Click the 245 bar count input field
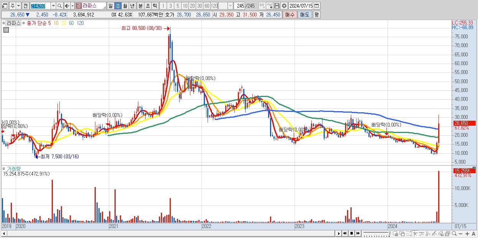The width and height of the screenshot is (478, 238). coord(240,6)
